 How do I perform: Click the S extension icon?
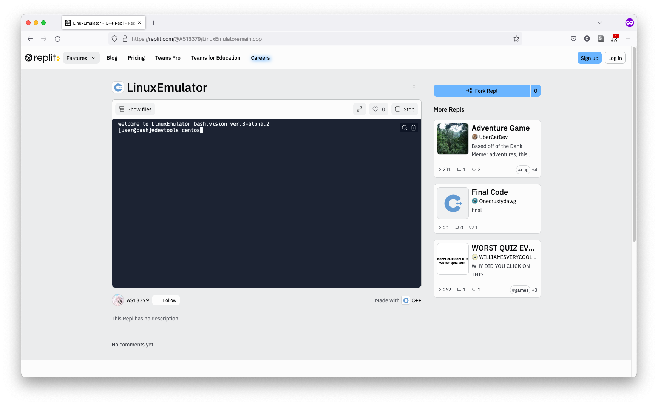601,38
